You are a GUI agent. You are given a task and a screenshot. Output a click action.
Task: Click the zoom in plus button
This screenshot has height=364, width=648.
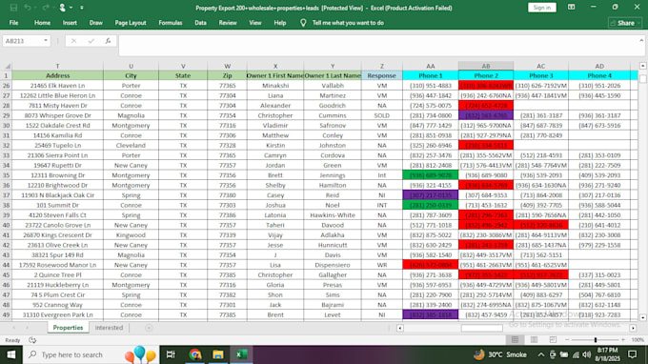623,339
